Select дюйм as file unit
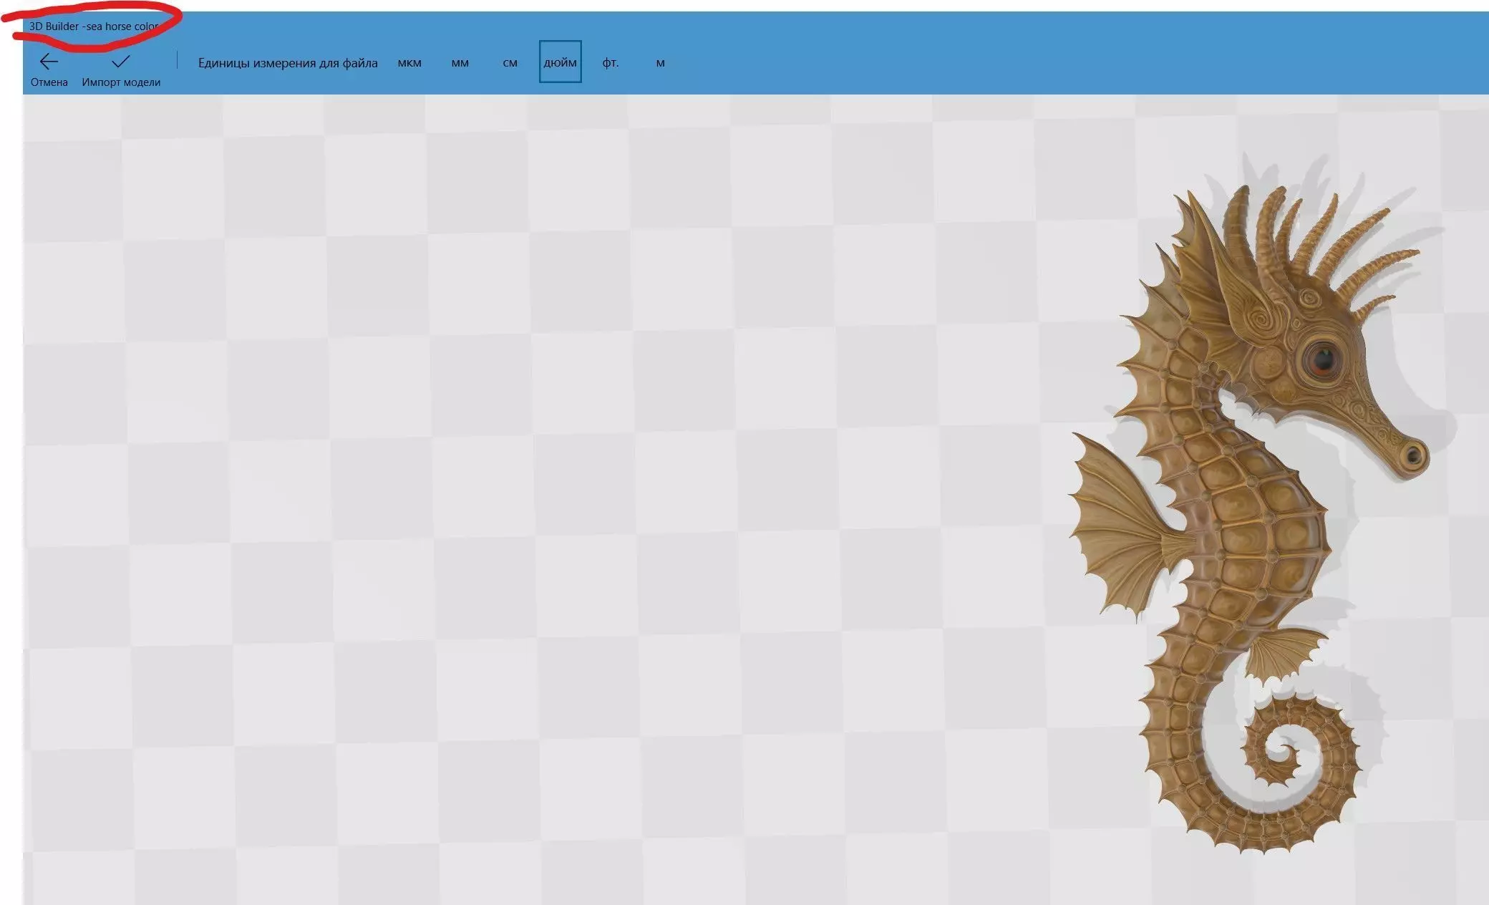1489x905 pixels. pyautogui.click(x=560, y=62)
